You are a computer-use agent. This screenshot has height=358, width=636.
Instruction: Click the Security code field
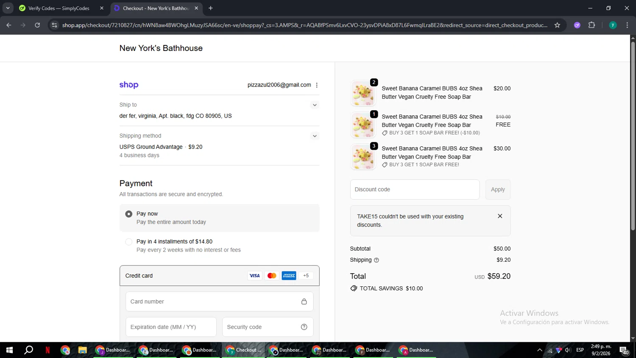[x=268, y=327]
